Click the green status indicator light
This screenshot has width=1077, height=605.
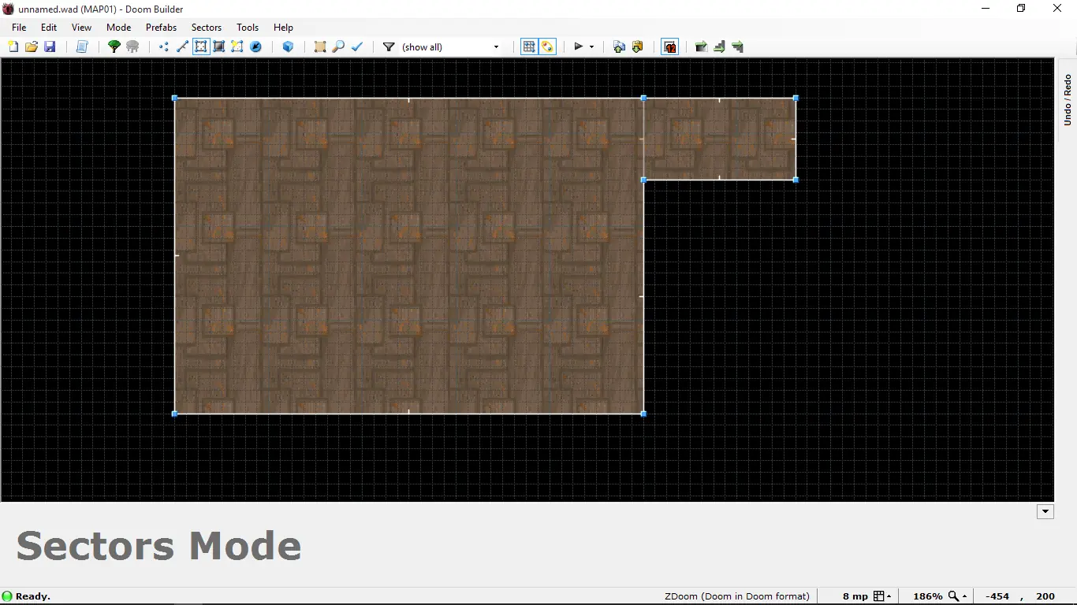(x=7, y=596)
